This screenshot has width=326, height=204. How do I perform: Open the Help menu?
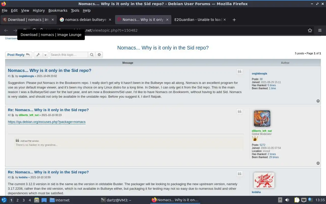87,10
